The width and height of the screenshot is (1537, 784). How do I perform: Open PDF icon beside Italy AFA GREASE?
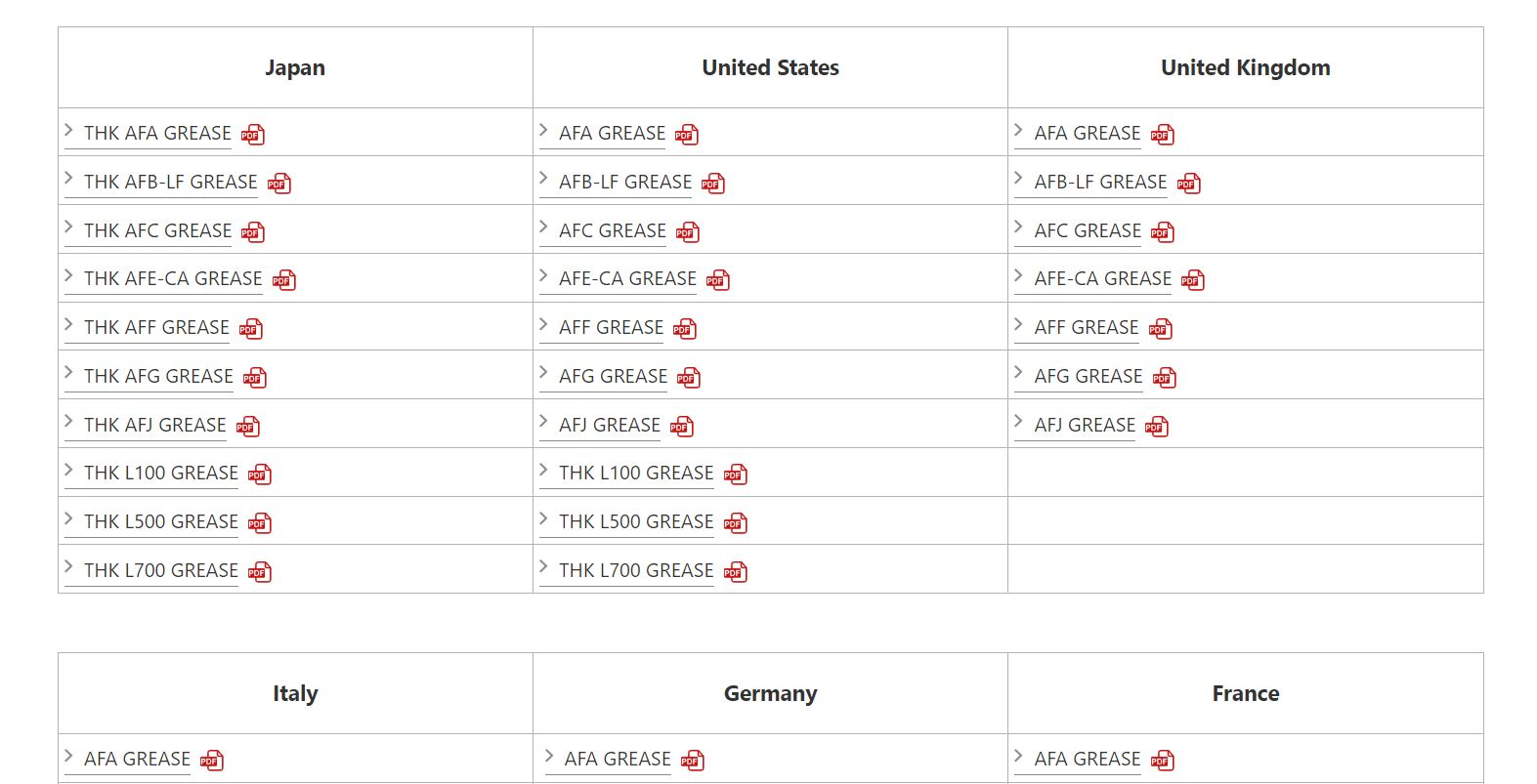(x=212, y=761)
